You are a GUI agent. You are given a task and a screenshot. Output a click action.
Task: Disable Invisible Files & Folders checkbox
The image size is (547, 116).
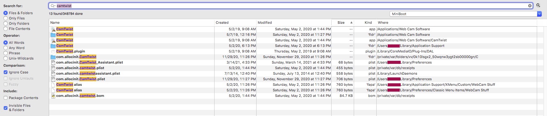pos(6,108)
